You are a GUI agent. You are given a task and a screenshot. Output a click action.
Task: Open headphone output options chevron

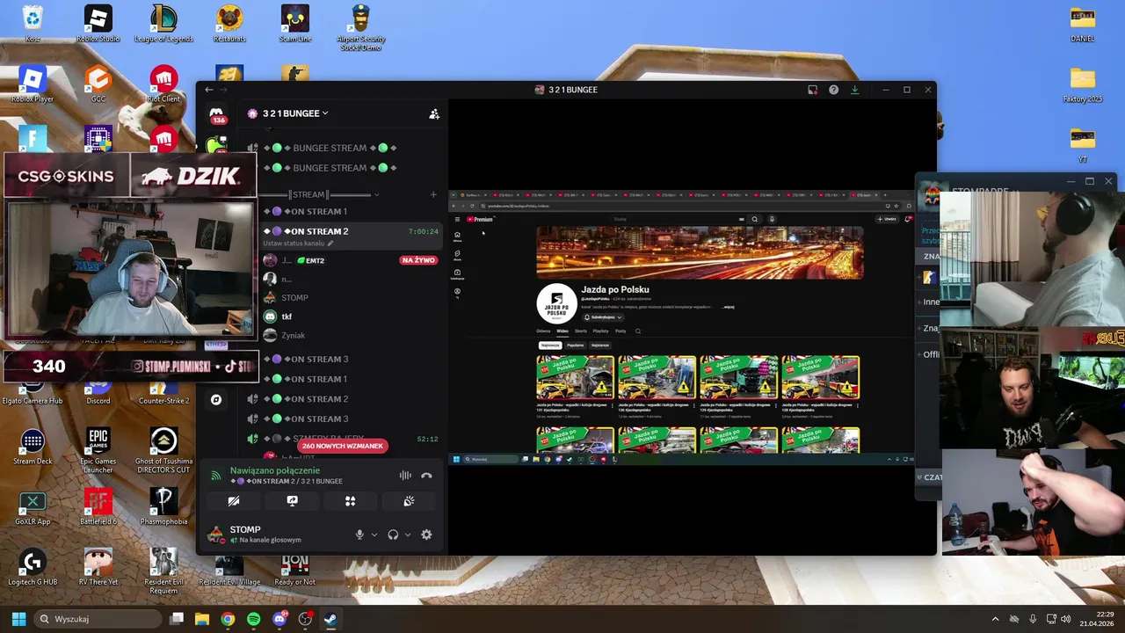(408, 535)
